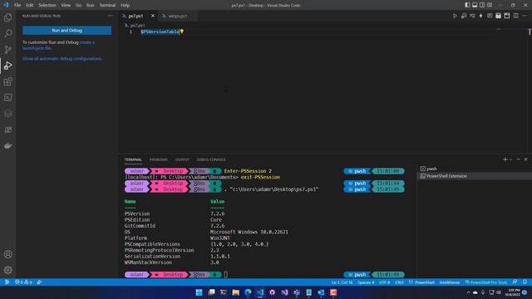532x299 pixels.
Task: Open Microsoft Edge from the taskbar
Action: click(248, 292)
